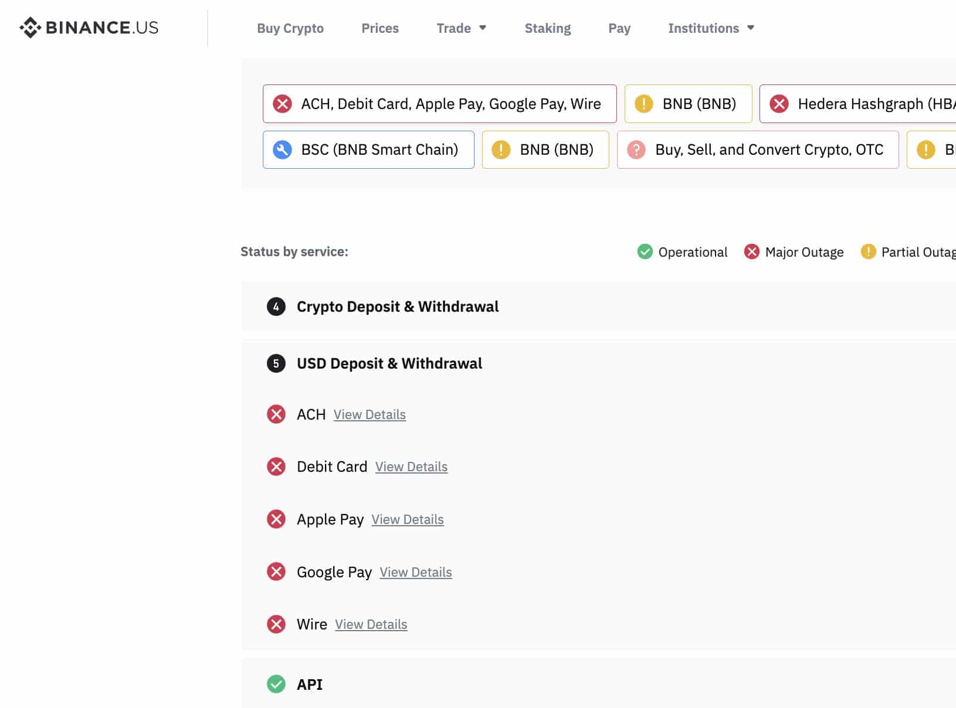Image resolution: width=956 pixels, height=708 pixels.
Task: Click the number 4 badge for Crypto Deposit
Action: [276, 307]
